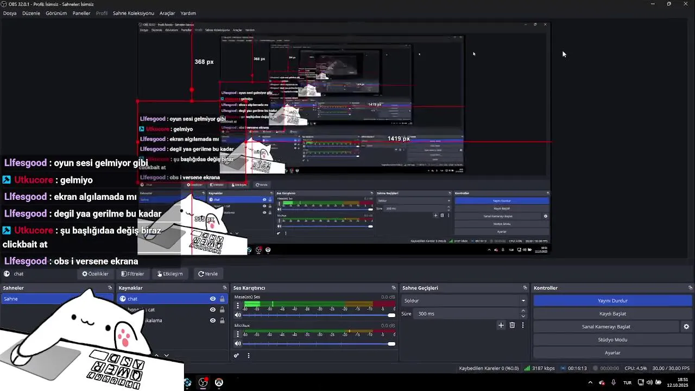Open Mic/Aux options menu dots
695x391 pixels.
click(x=237, y=334)
